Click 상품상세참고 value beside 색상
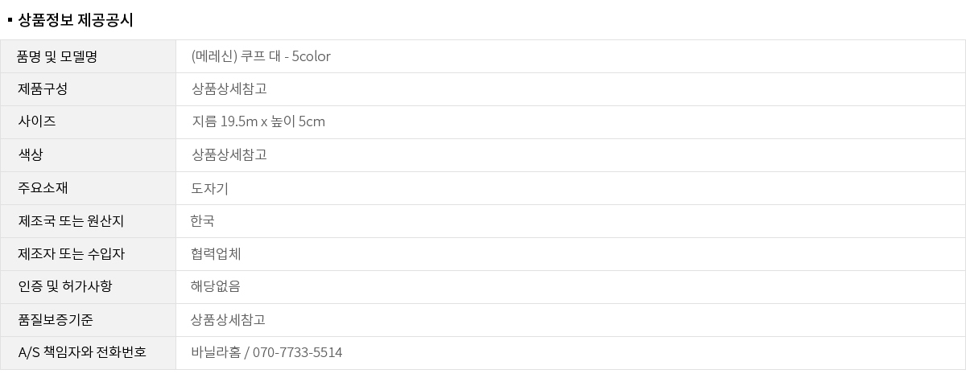This screenshot has height=382, width=966. click(x=229, y=155)
